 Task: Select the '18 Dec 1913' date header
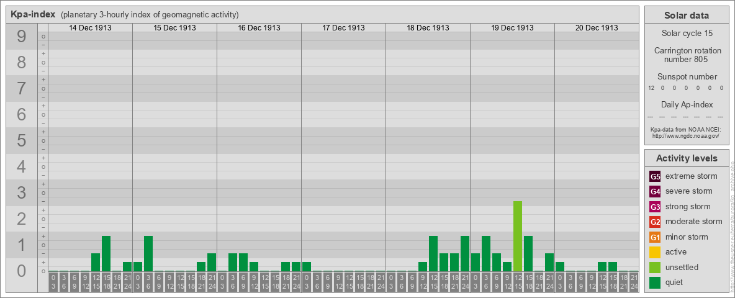(428, 28)
